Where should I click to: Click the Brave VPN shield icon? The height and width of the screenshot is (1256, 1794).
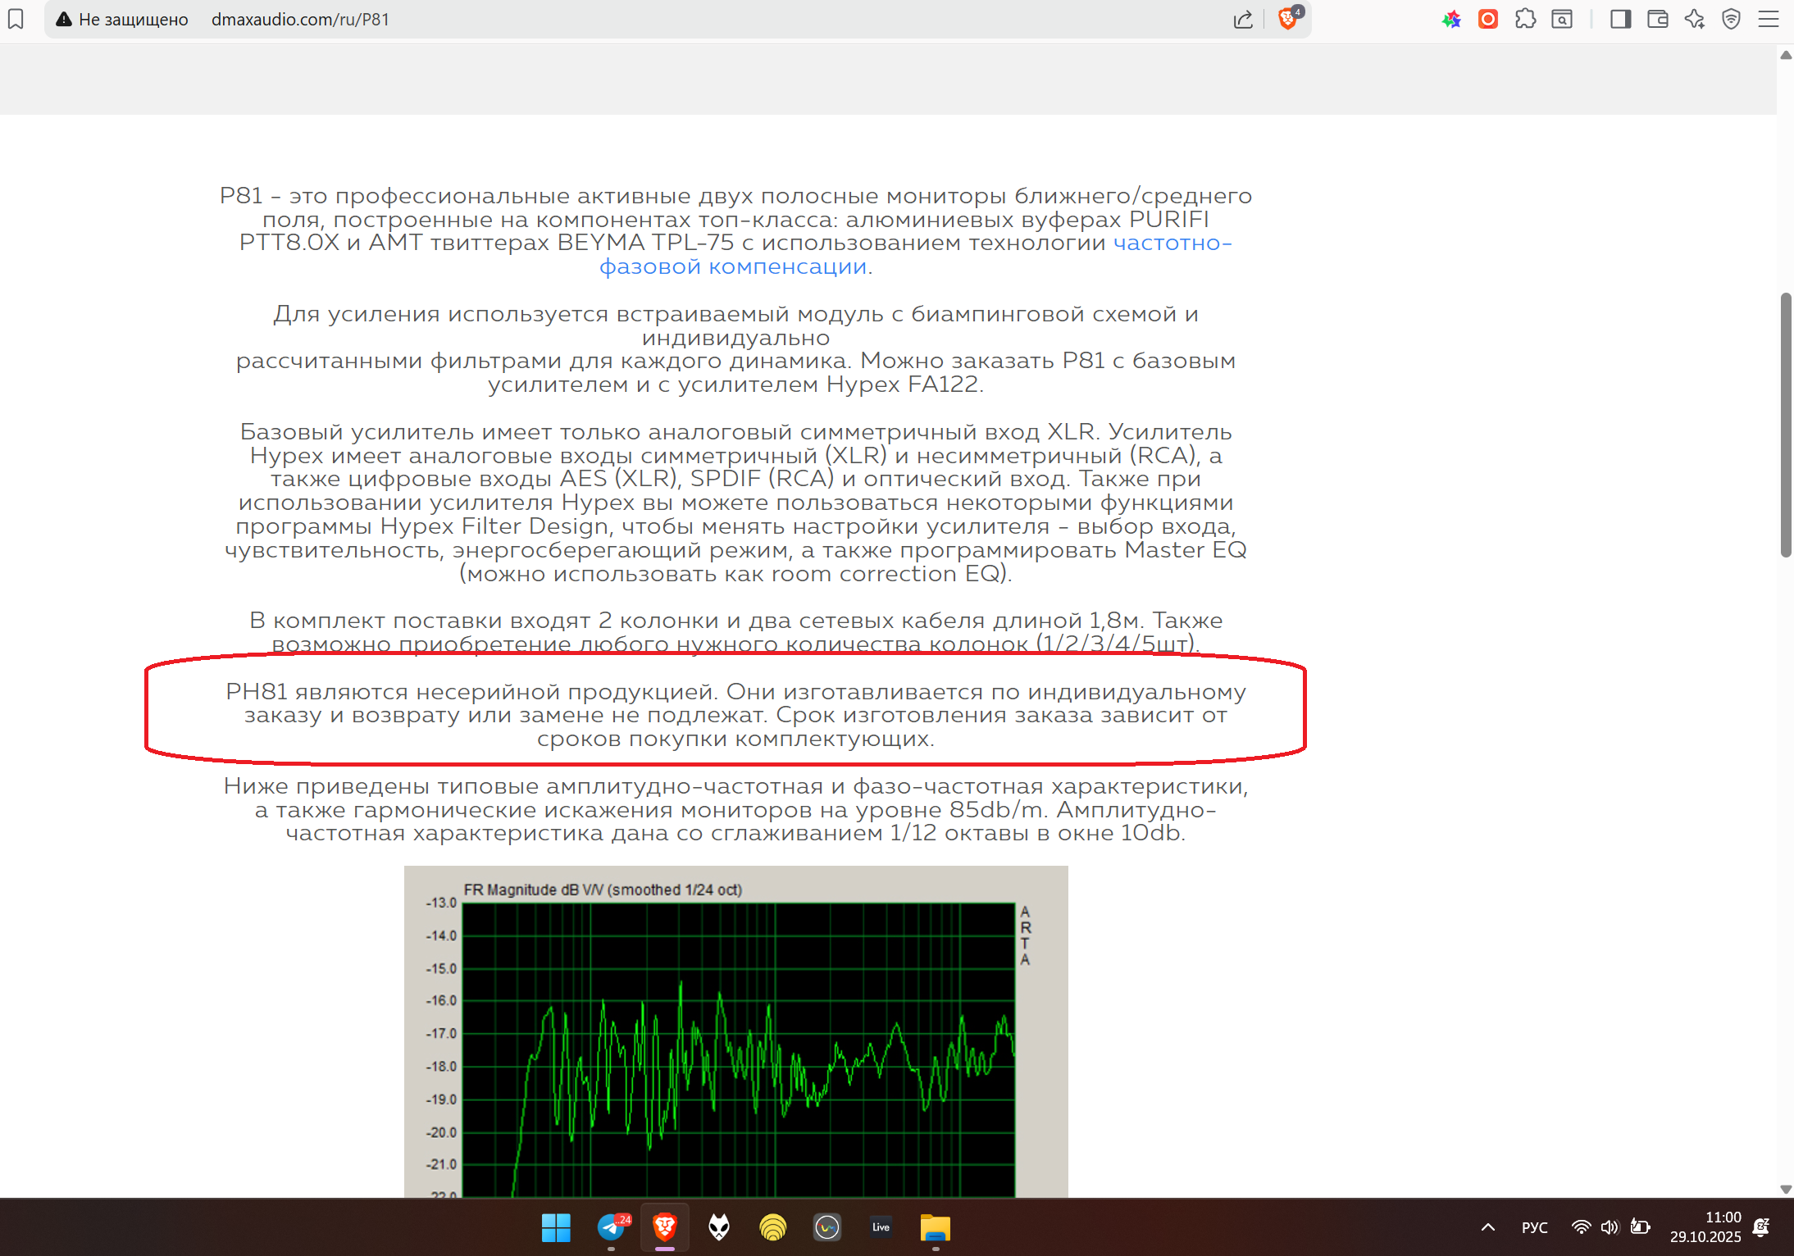[x=1731, y=19]
